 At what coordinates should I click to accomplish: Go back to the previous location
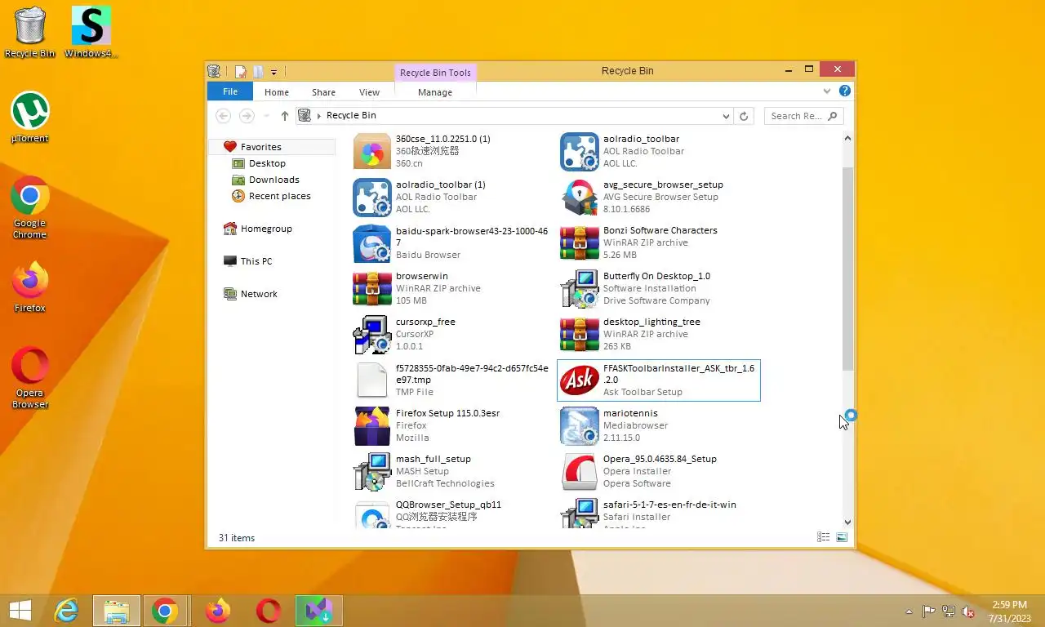click(223, 116)
